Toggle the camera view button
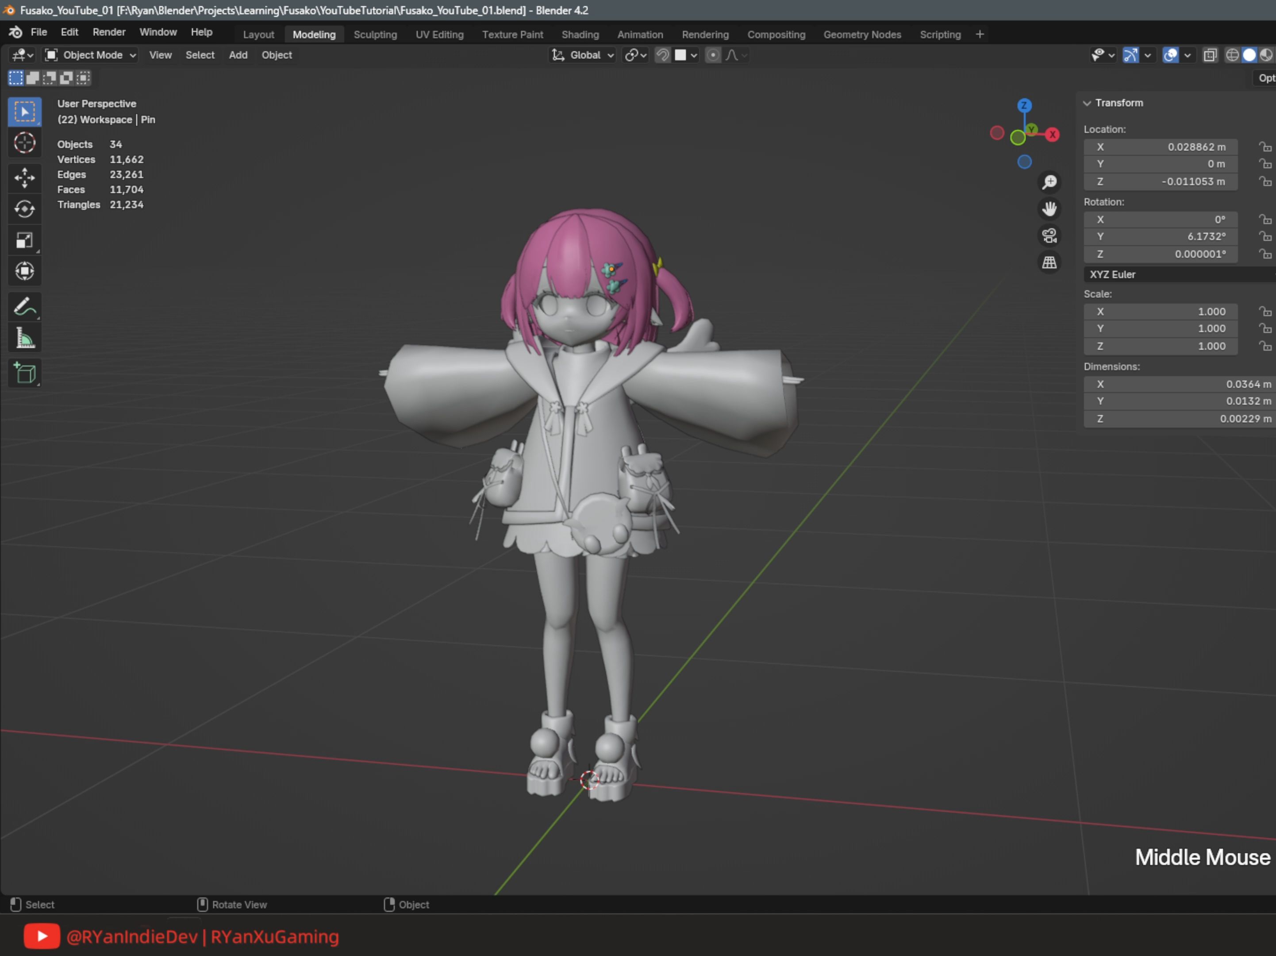The image size is (1276, 956). [x=1049, y=235]
